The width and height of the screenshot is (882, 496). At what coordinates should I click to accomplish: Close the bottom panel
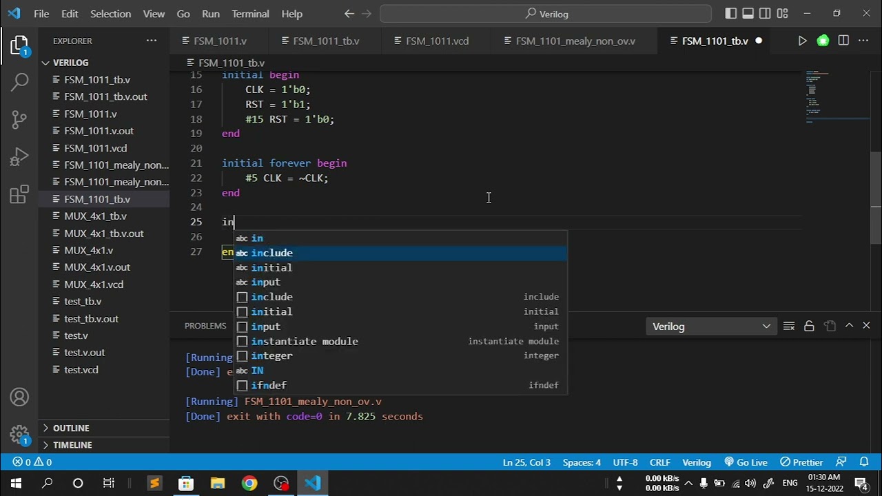[866, 326]
